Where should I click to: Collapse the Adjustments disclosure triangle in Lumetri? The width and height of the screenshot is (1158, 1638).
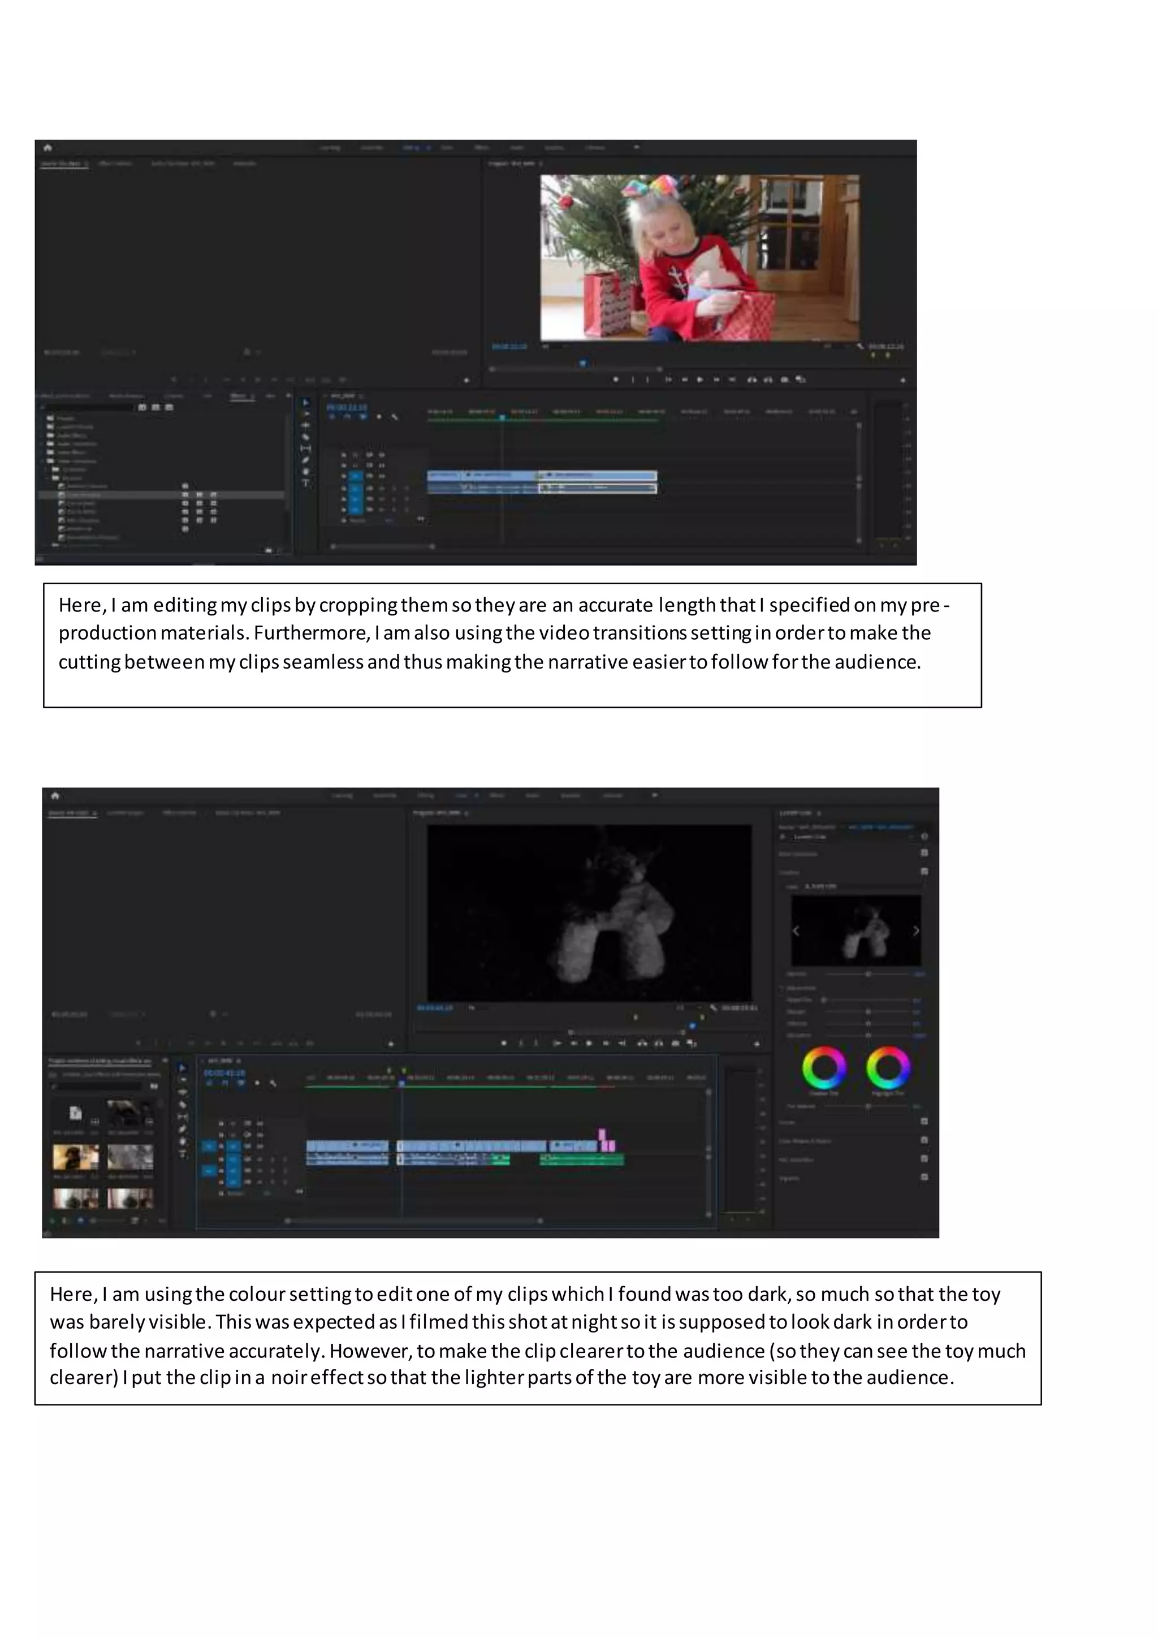(x=782, y=988)
